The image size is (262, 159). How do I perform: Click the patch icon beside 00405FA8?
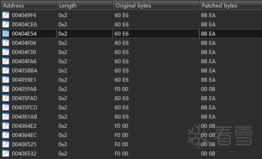pyautogui.click(x=6, y=89)
